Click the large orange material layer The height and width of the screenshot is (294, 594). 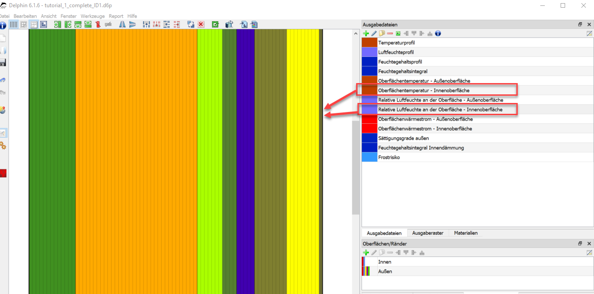coord(136,161)
